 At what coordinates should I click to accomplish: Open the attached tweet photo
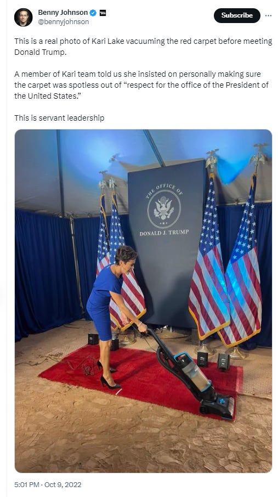click(x=143, y=301)
